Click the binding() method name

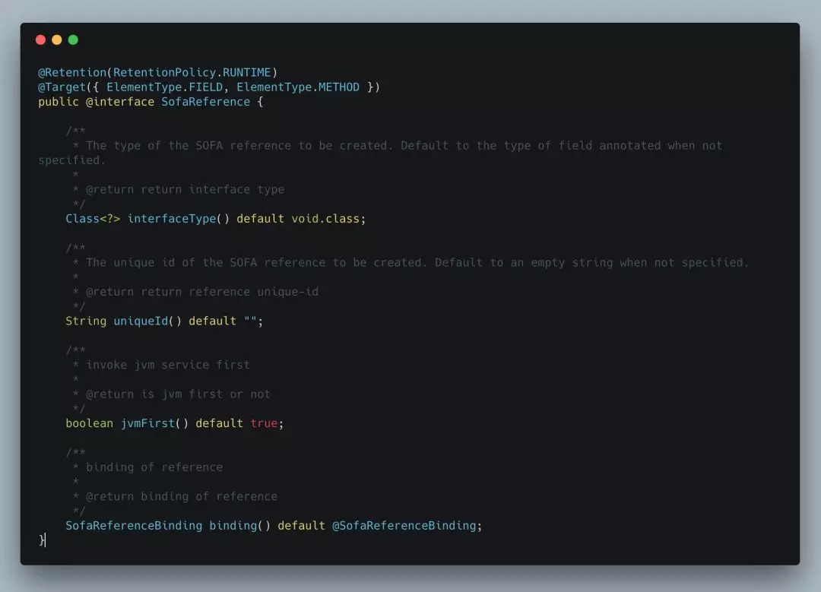coord(239,526)
